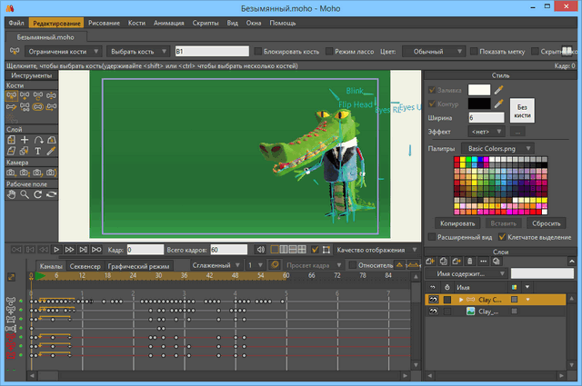This screenshot has height=386, width=582.
Task: Click the fill color pencil picker icon
Action: pyautogui.click(x=498, y=90)
